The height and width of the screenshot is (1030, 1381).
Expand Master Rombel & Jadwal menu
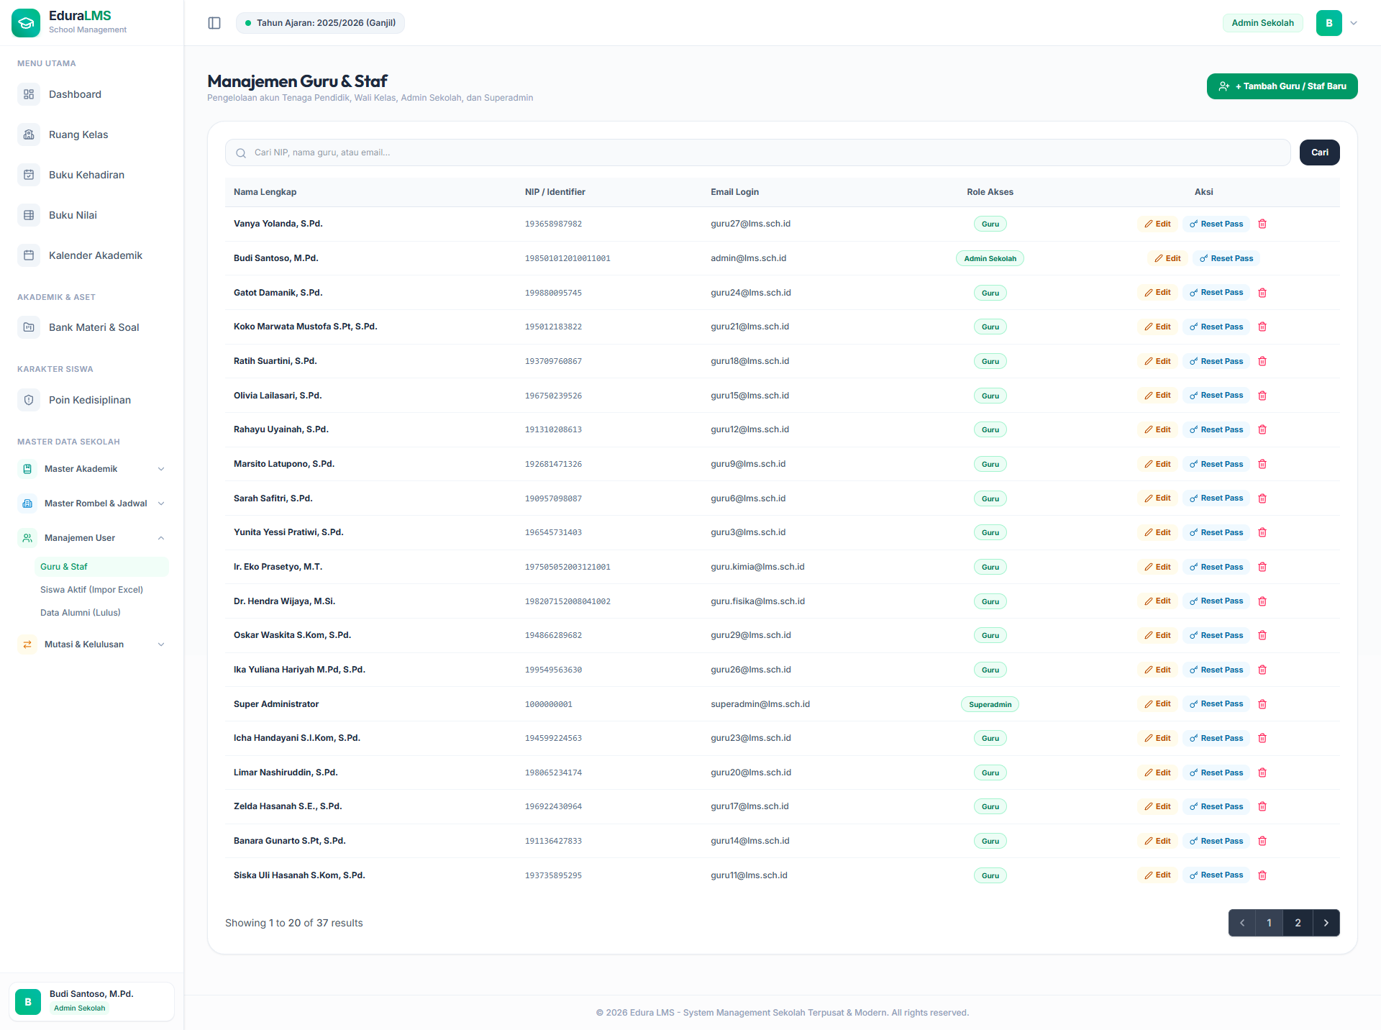point(92,503)
